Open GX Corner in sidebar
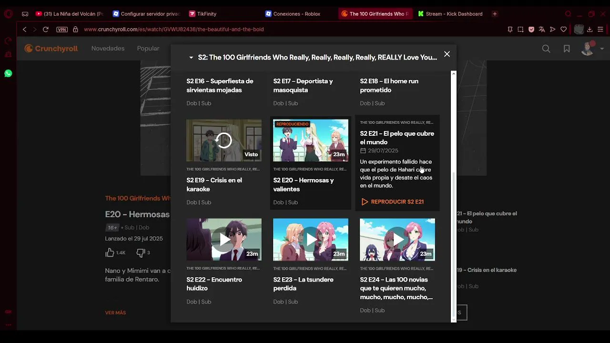 tap(8, 312)
